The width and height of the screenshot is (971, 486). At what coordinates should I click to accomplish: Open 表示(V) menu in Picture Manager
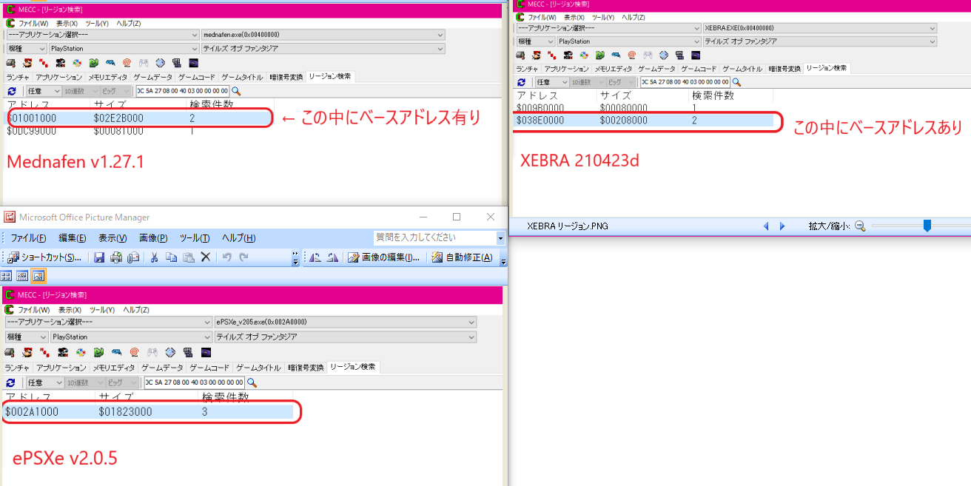(112, 238)
